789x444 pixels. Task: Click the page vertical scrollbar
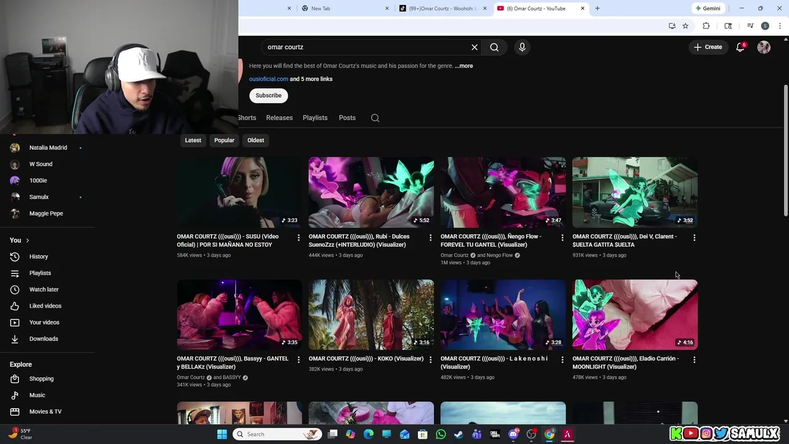click(x=785, y=151)
